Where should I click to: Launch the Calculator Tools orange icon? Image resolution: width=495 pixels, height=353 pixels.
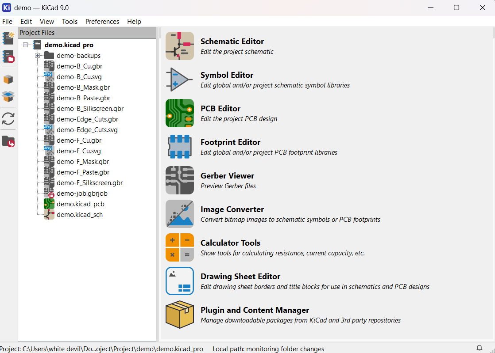pos(180,247)
